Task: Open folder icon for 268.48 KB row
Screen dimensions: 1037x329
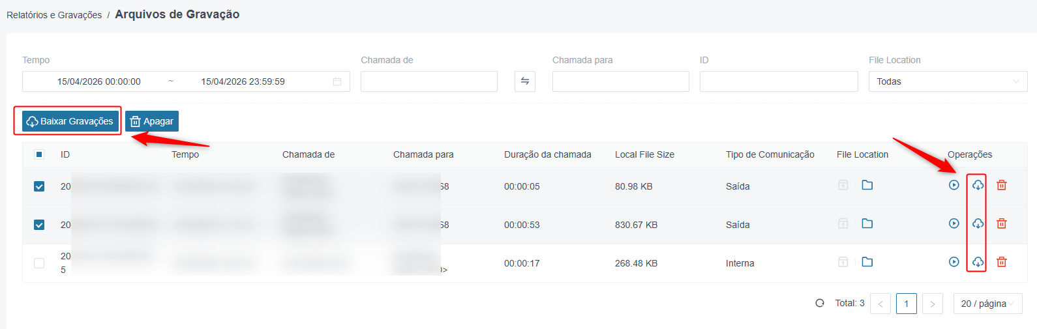Action: 867,262
